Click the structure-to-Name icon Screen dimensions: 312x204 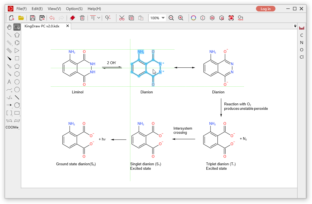(241, 18)
